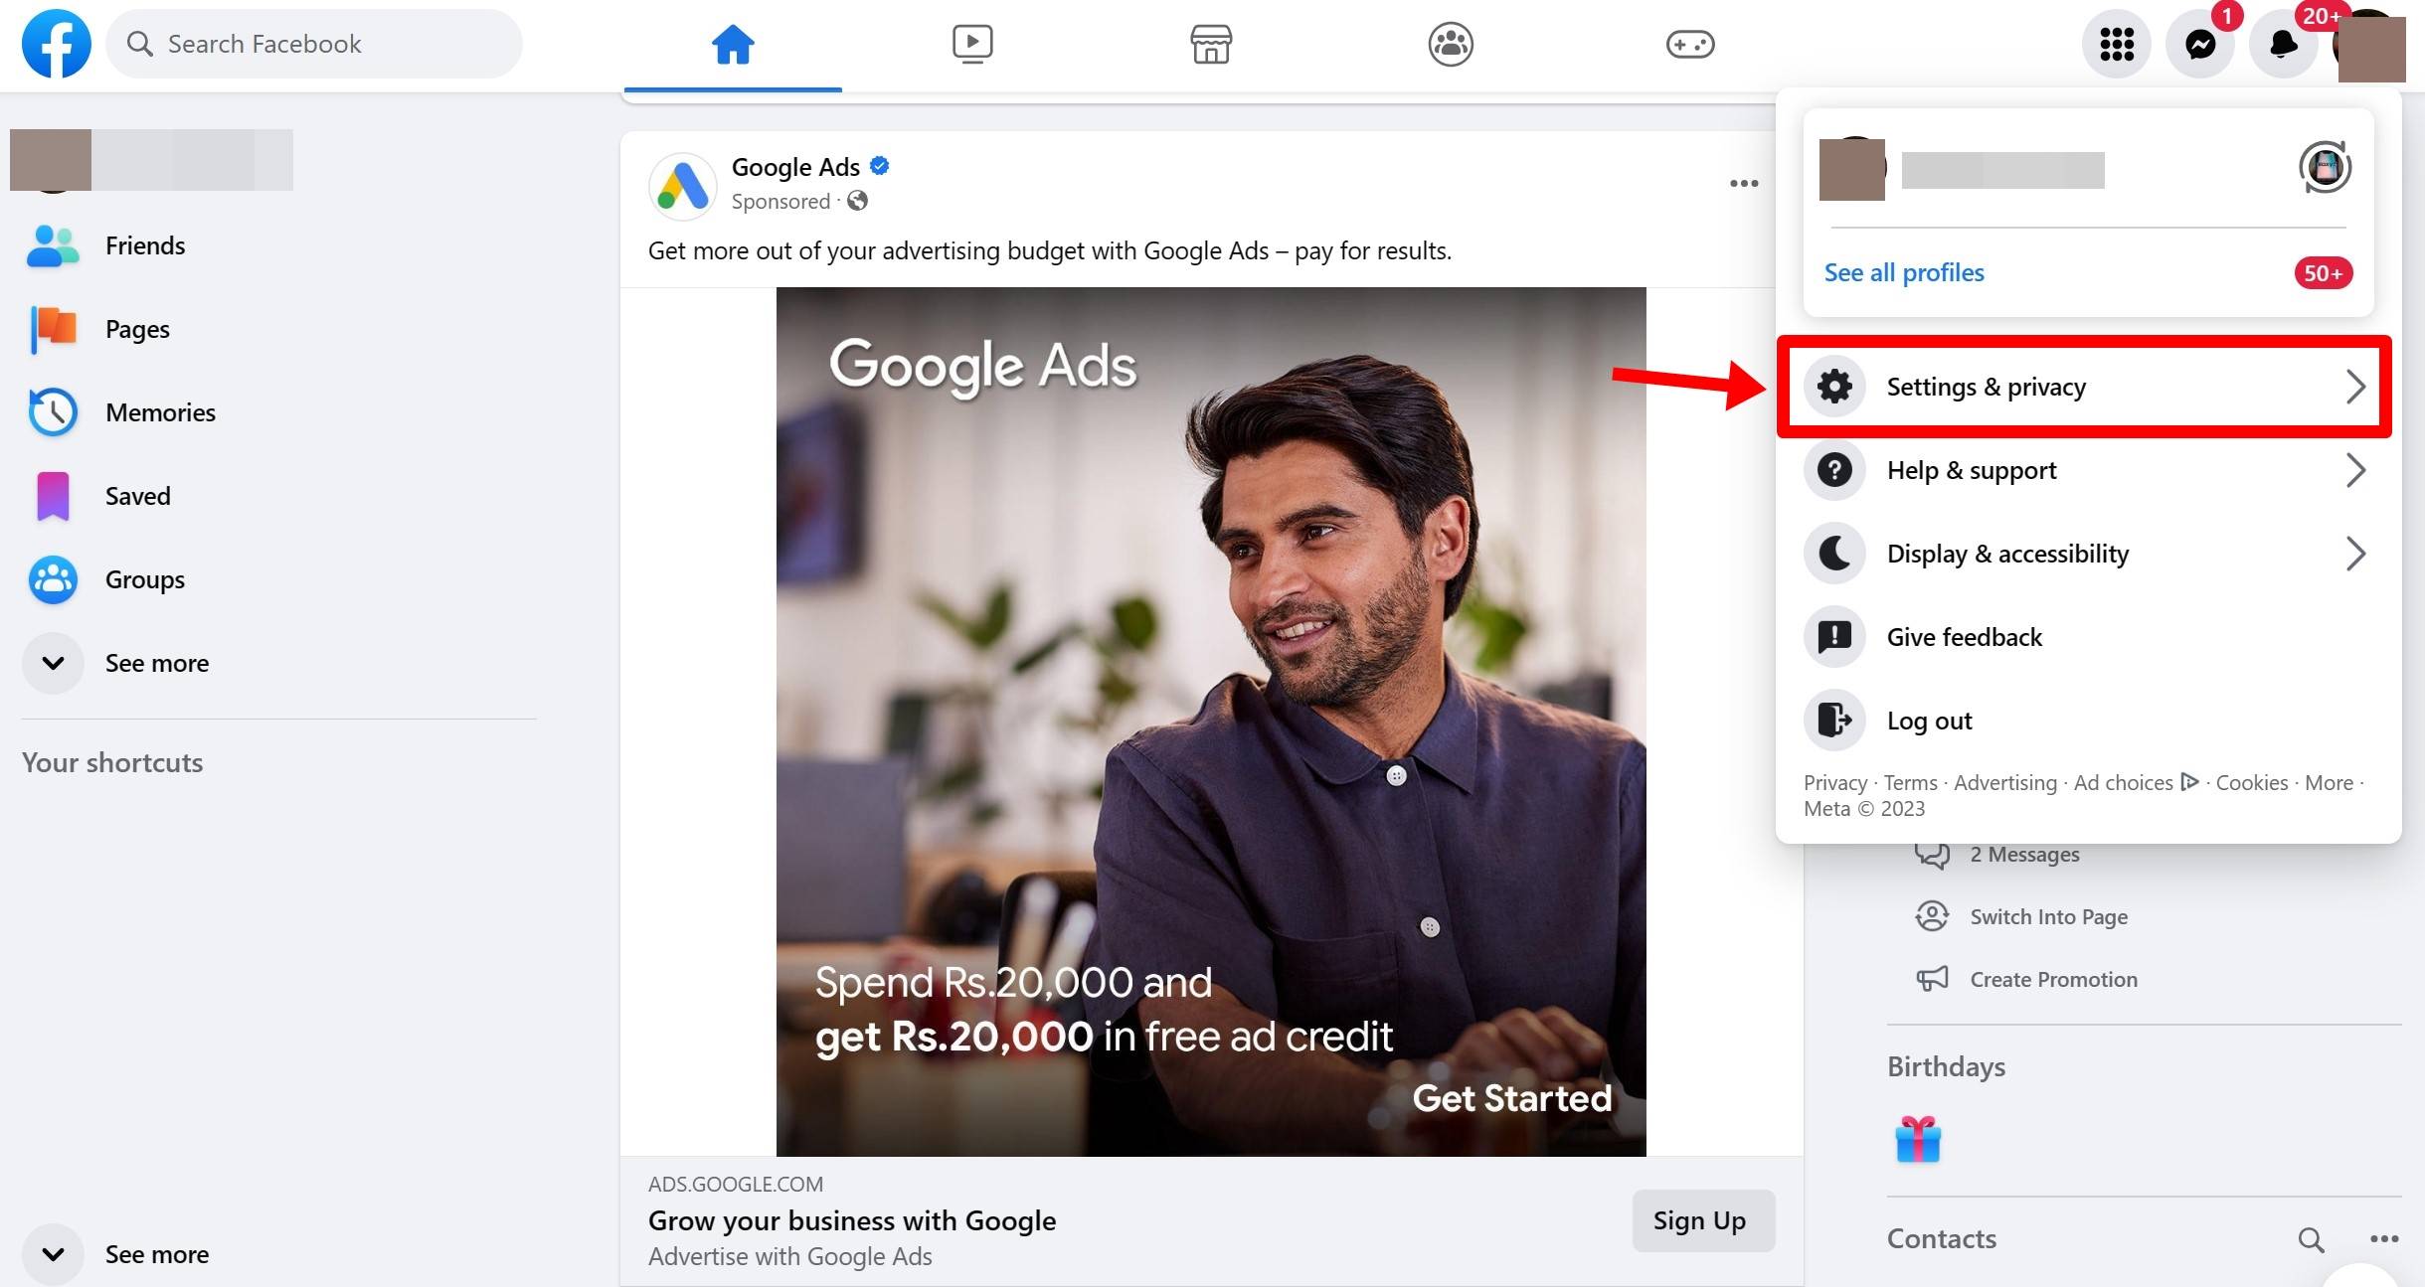Open the Gaming controller tab icon
2425x1287 pixels.
click(x=1689, y=45)
